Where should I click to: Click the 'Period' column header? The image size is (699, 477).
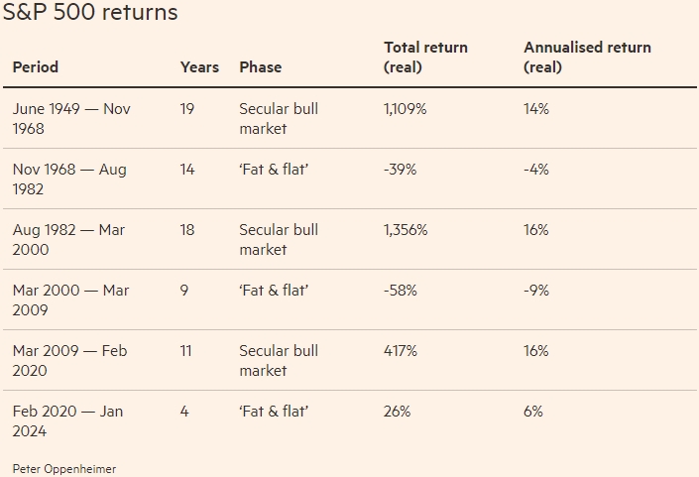pyautogui.click(x=36, y=67)
